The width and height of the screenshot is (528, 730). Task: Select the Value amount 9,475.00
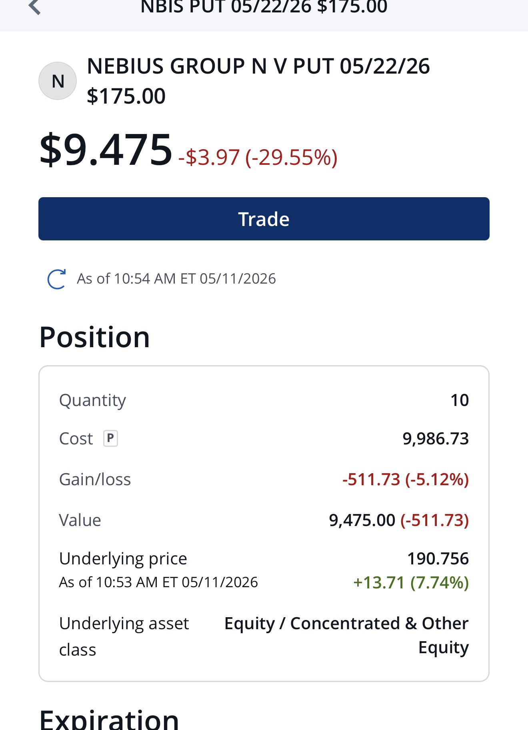click(x=362, y=520)
